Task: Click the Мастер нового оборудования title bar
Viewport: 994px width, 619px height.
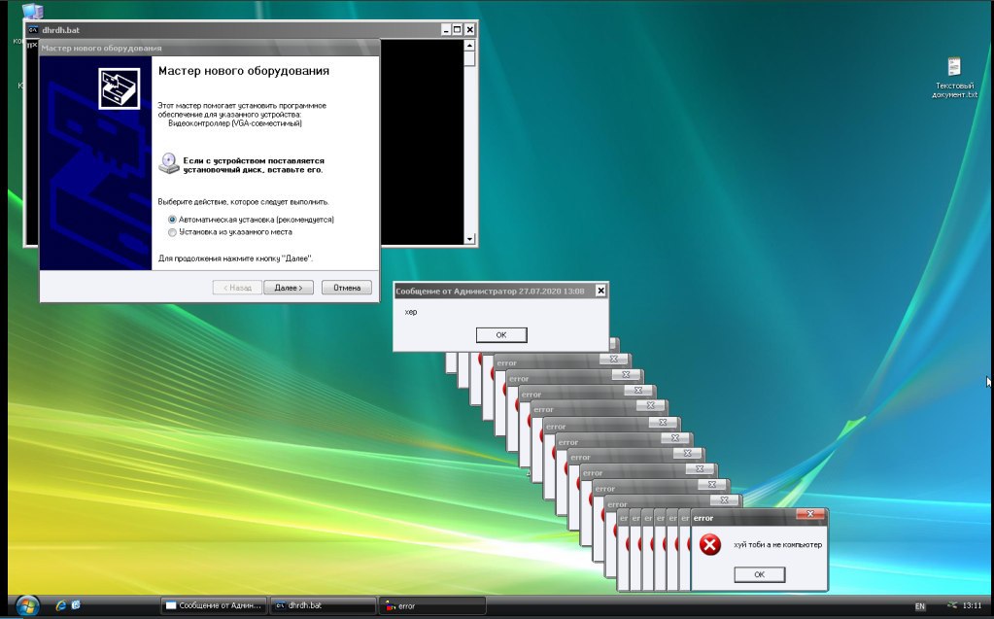Action: (209, 48)
